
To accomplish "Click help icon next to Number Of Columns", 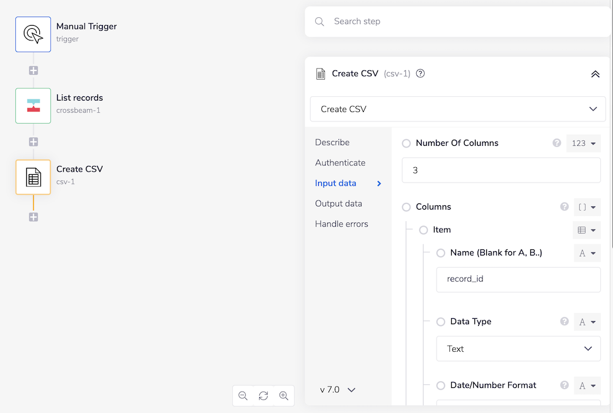I will [x=557, y=143].
